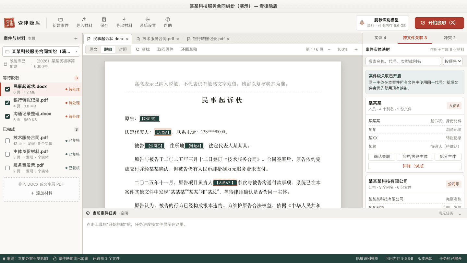
Task: Switch to the 银行转账记录.pdf document tab
Action: (x=208, y=39)
